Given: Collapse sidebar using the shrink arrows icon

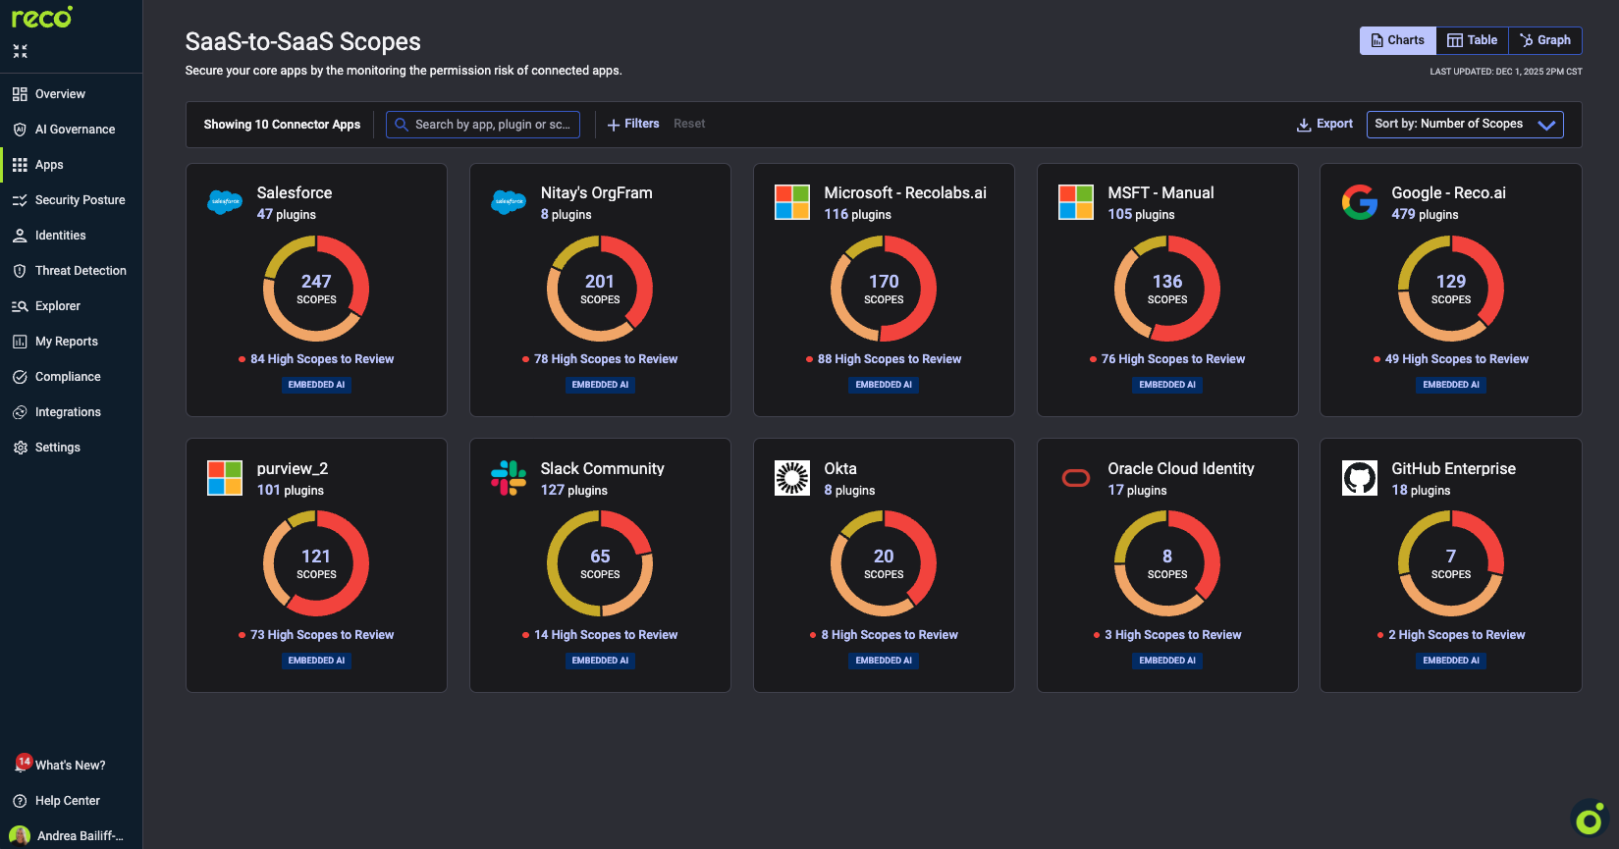Looking at the screenshot, I should pyautogui.click(x=20, y=51).
